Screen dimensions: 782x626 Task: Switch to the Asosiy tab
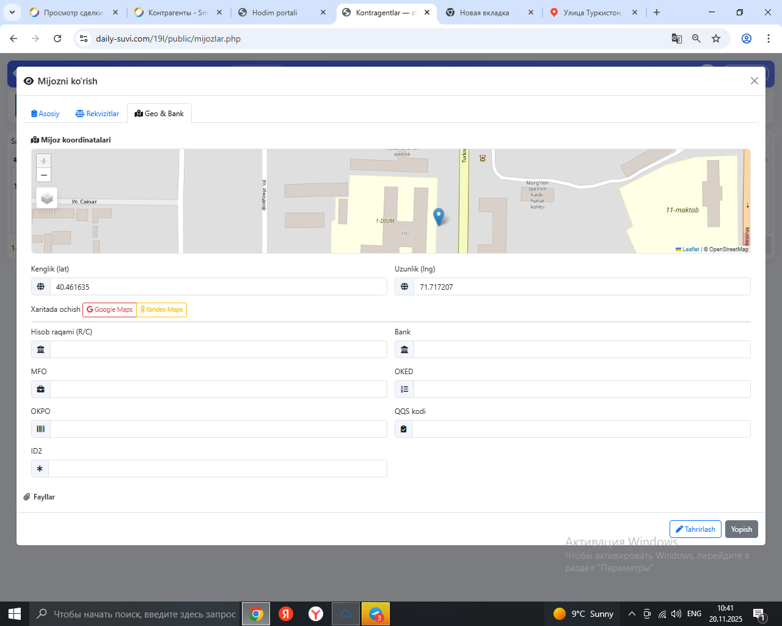coord(45,114)
